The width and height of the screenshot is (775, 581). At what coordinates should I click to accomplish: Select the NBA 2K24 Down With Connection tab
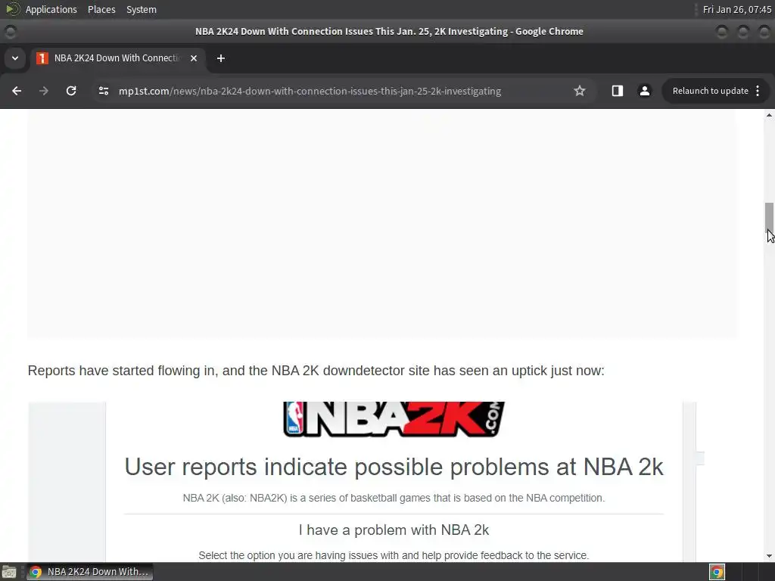[x=118, y=58]
